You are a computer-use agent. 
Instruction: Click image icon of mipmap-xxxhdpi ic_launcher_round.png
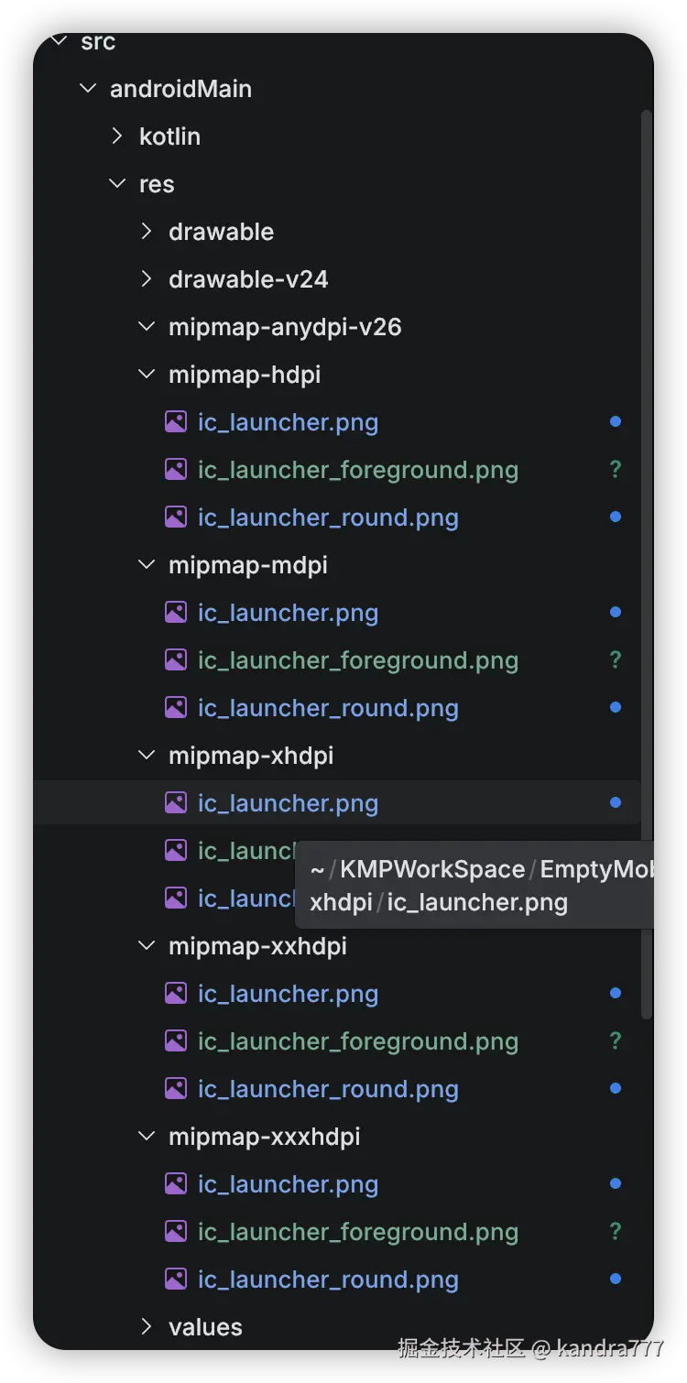click(x=176, y=1280)
